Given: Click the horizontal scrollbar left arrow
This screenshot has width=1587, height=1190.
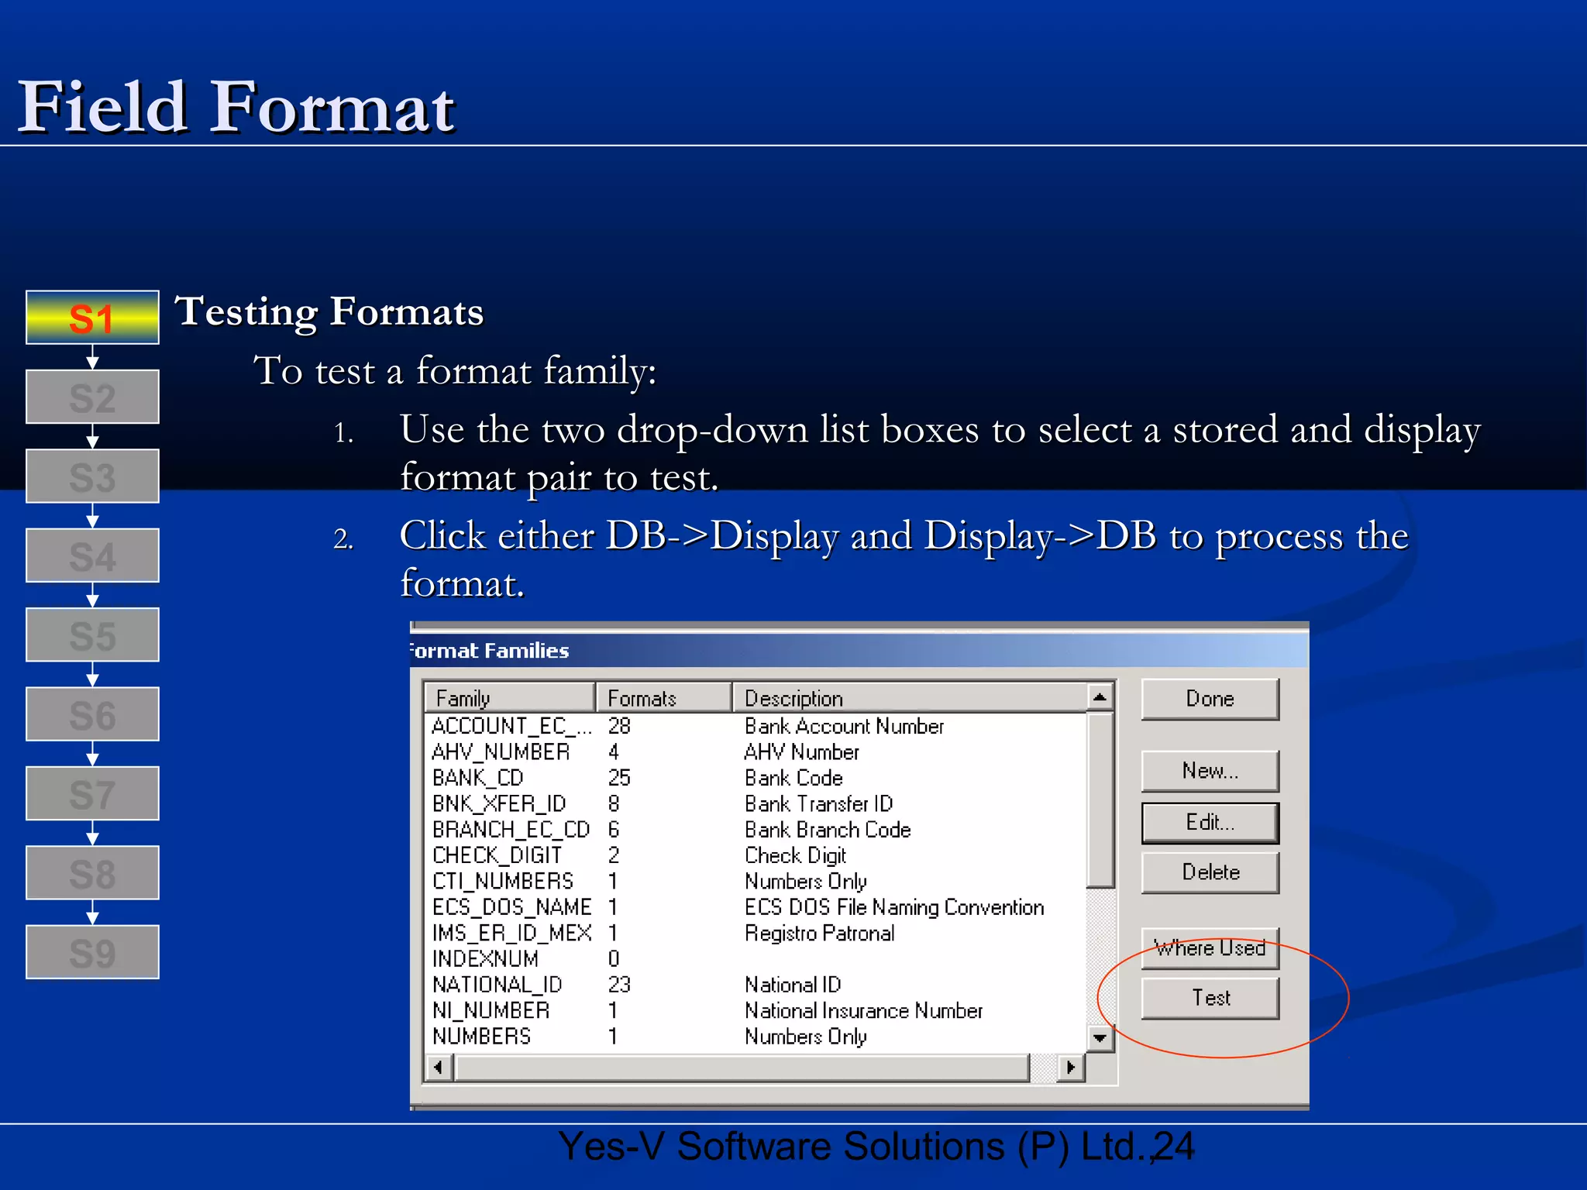Looking at the screenshot, I should (x=439, y=1068).
